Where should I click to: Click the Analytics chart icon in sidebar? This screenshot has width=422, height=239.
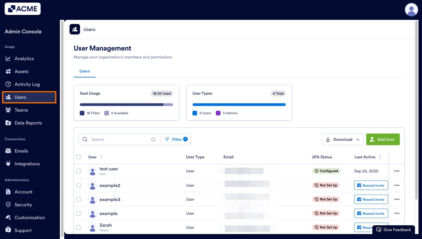(8, 59)
